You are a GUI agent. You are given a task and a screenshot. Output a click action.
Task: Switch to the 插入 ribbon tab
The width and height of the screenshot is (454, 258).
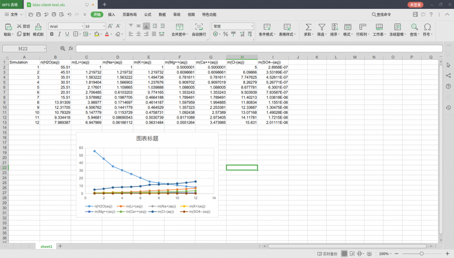tap(111, 15)
